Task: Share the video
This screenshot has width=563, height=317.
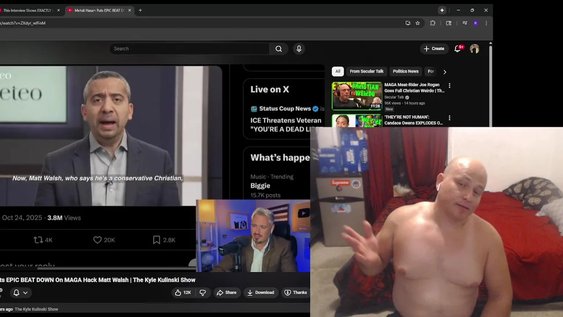Action: pyautogui.click(x=227, y=292)
